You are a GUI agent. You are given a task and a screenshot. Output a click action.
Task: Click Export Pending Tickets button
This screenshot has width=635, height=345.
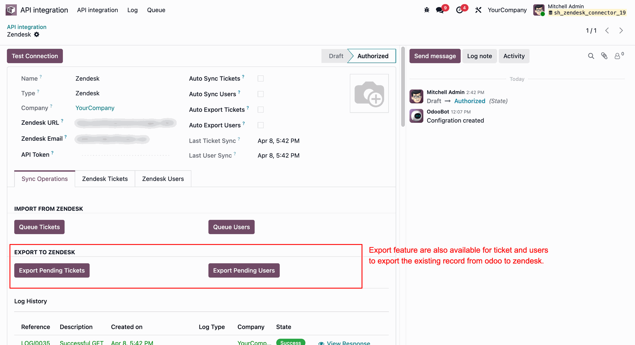coord(52,271)
